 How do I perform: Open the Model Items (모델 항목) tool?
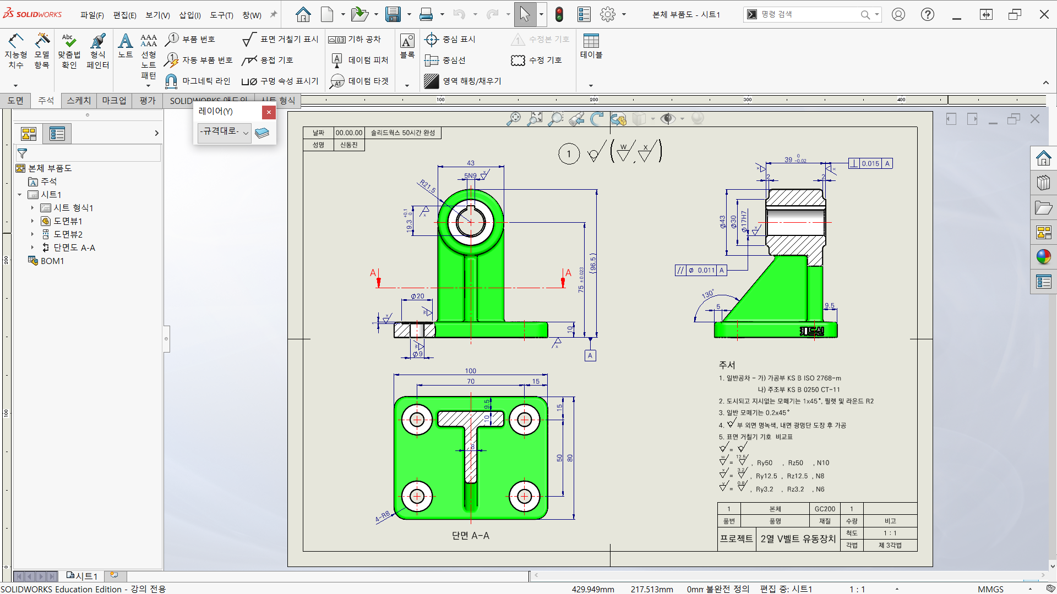click(42, 51)
